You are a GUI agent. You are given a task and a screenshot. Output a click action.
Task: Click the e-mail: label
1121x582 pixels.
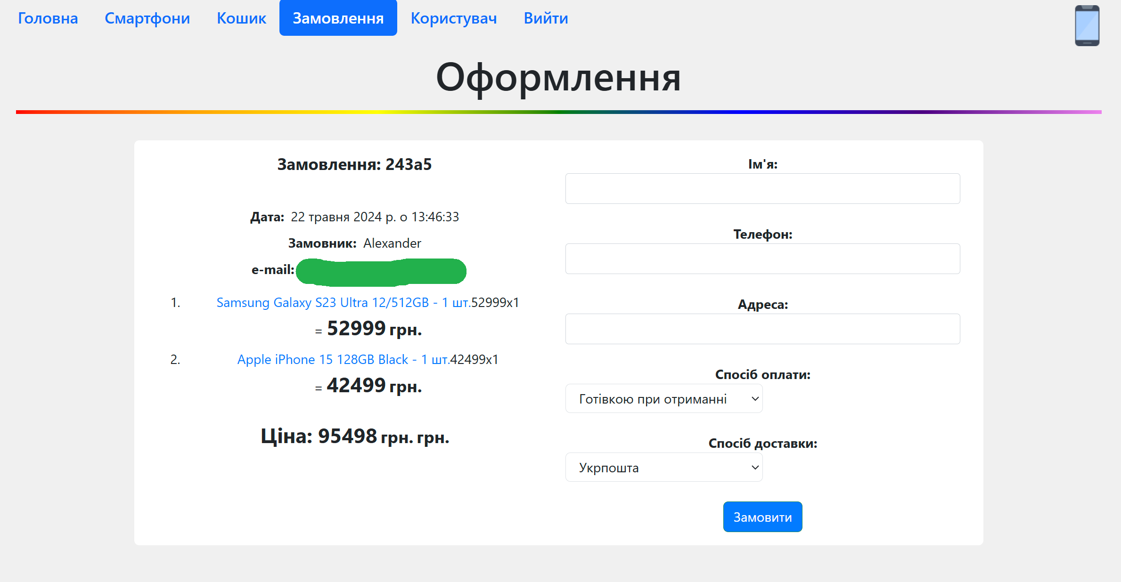click(273, 270)
